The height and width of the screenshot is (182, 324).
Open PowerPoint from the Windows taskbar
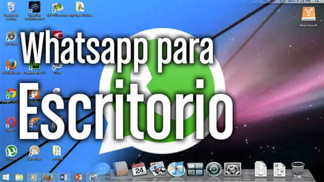point(78,177)
